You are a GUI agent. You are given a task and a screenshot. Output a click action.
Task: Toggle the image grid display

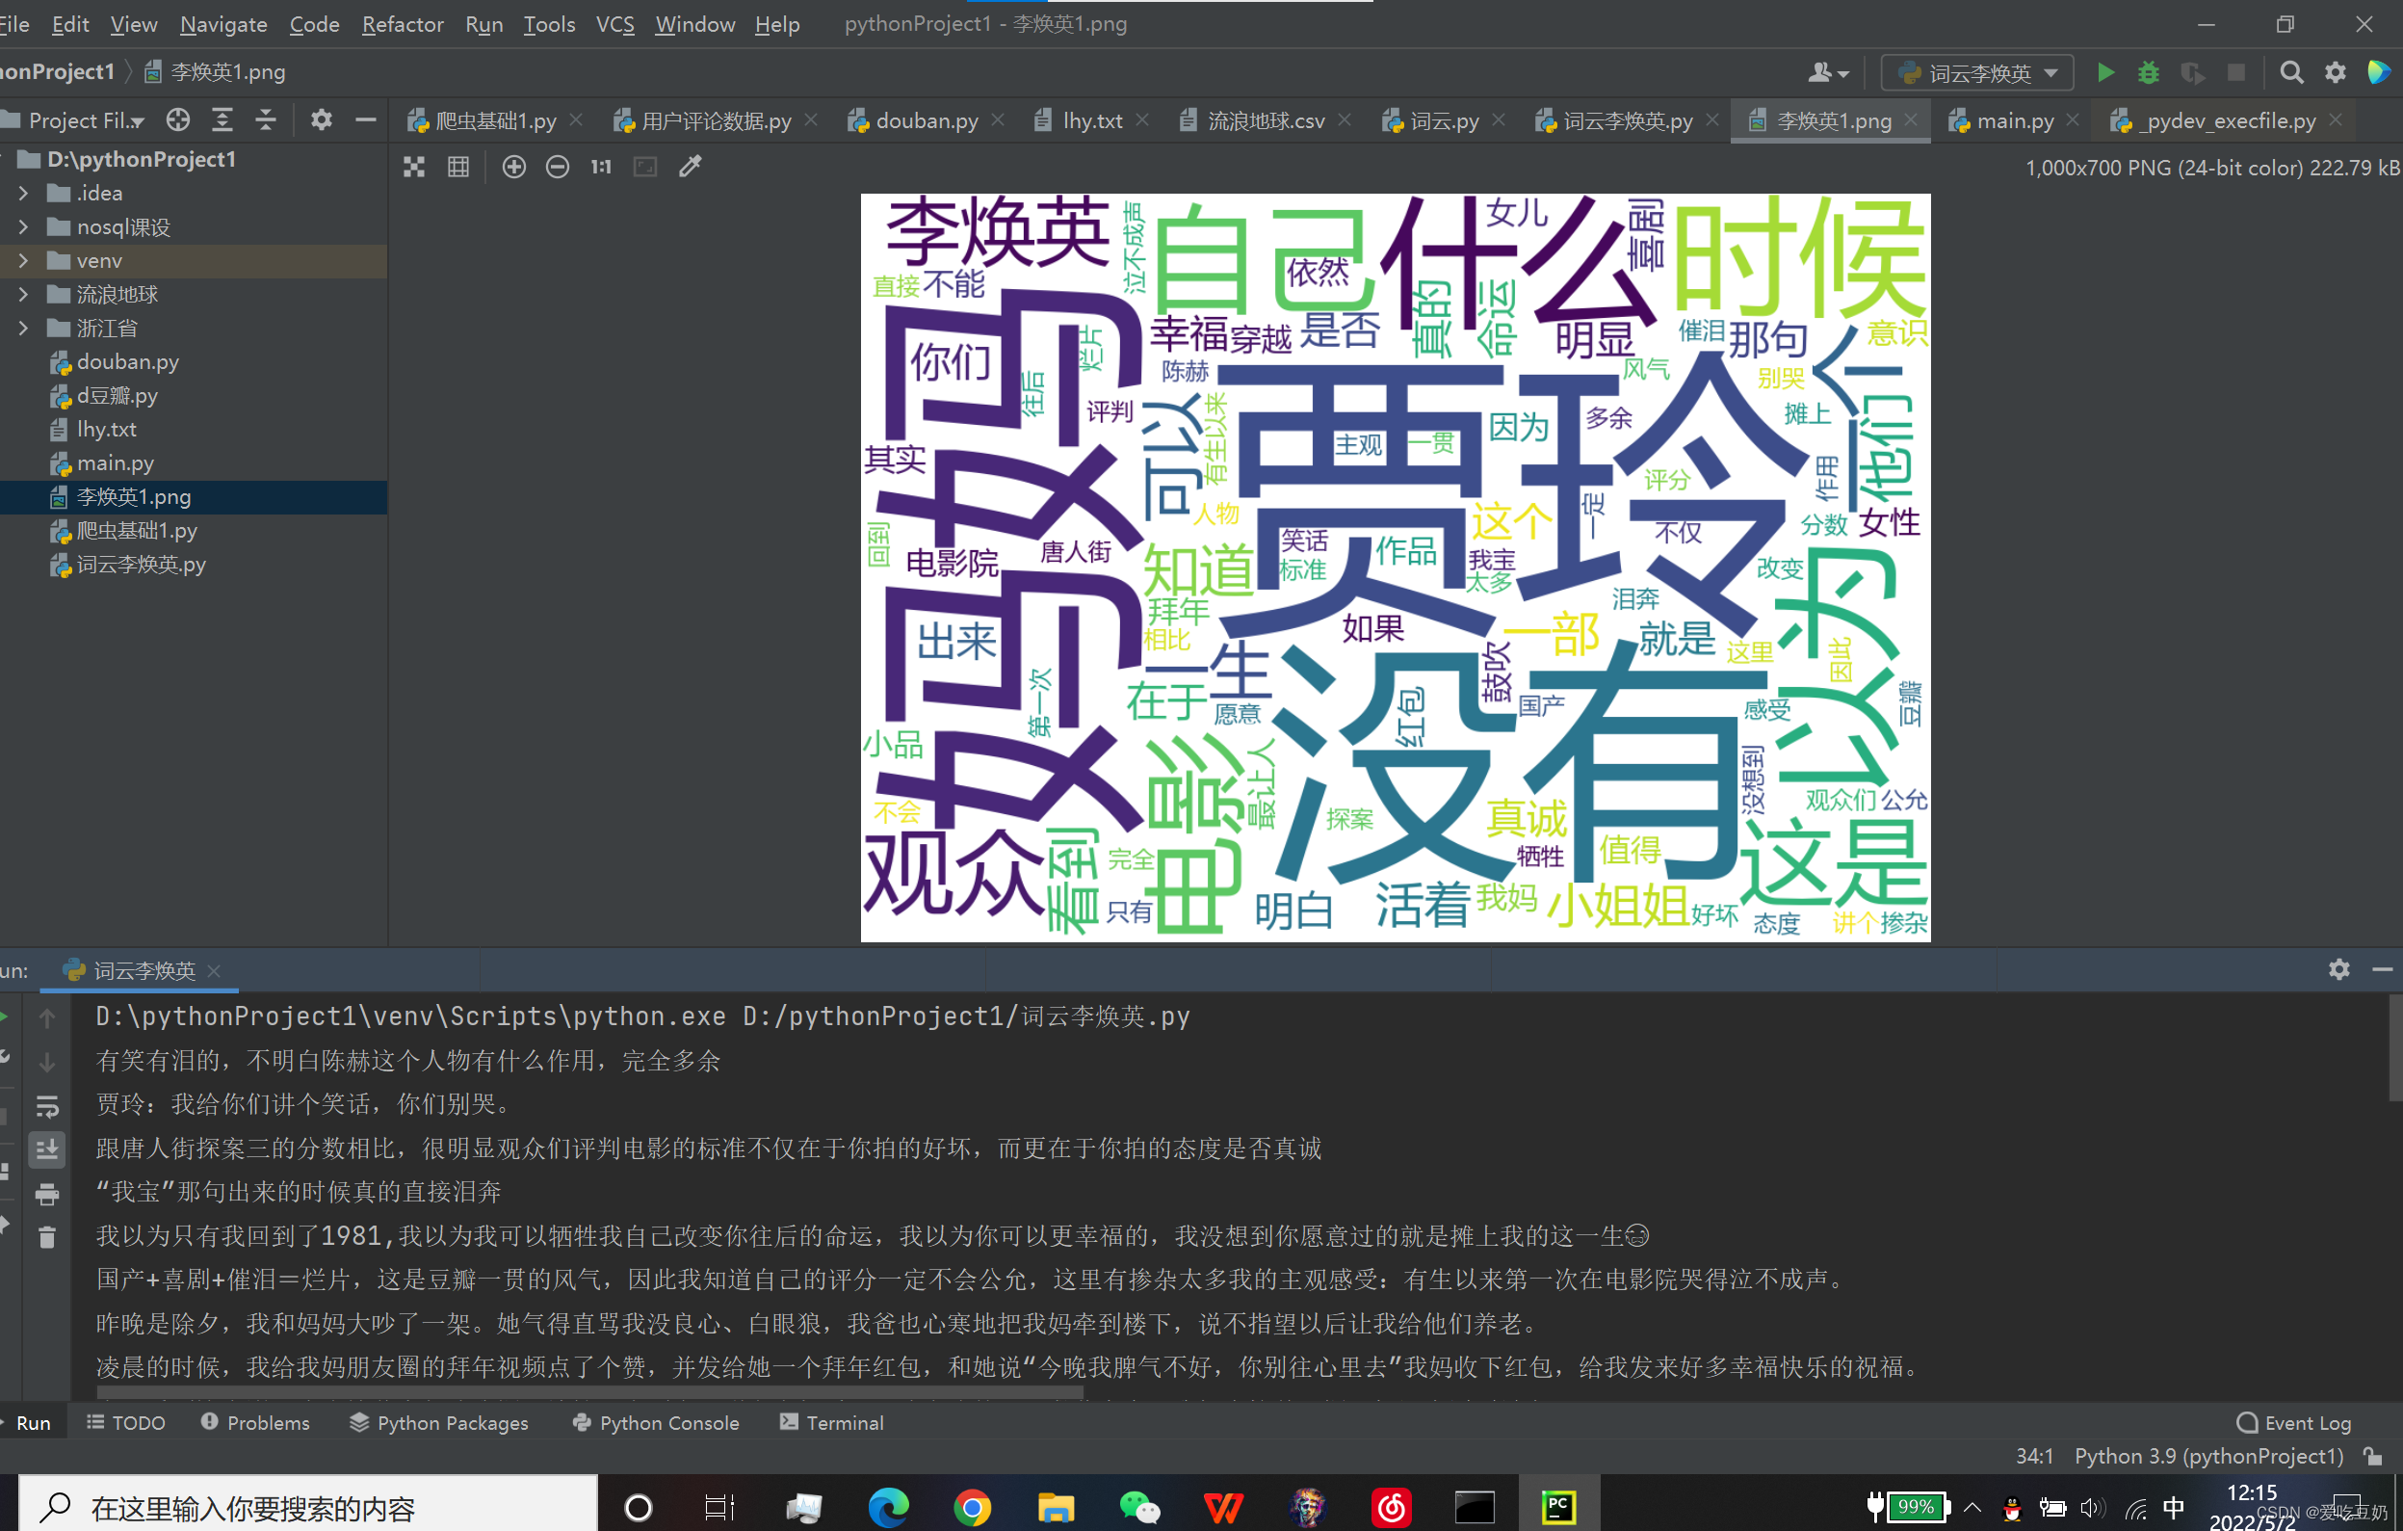click(458, 167)
